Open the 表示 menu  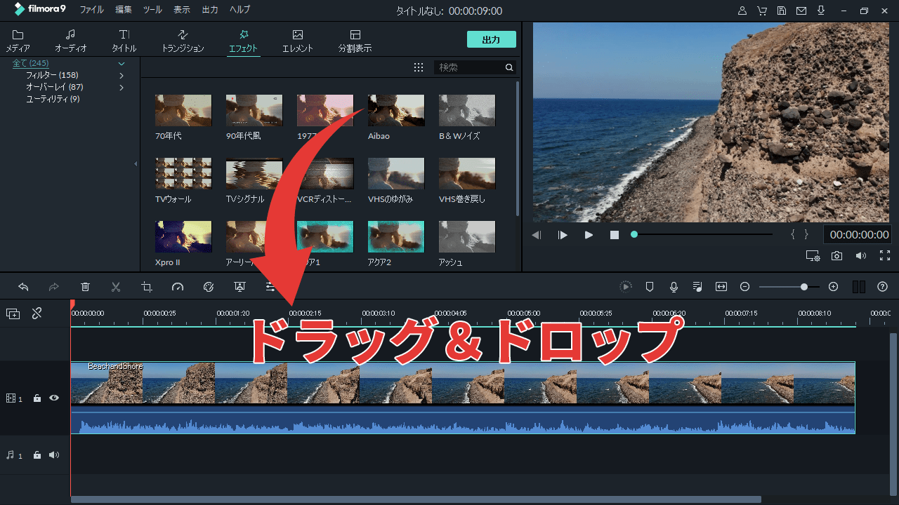pyautogui.click(x=182, y=10)
